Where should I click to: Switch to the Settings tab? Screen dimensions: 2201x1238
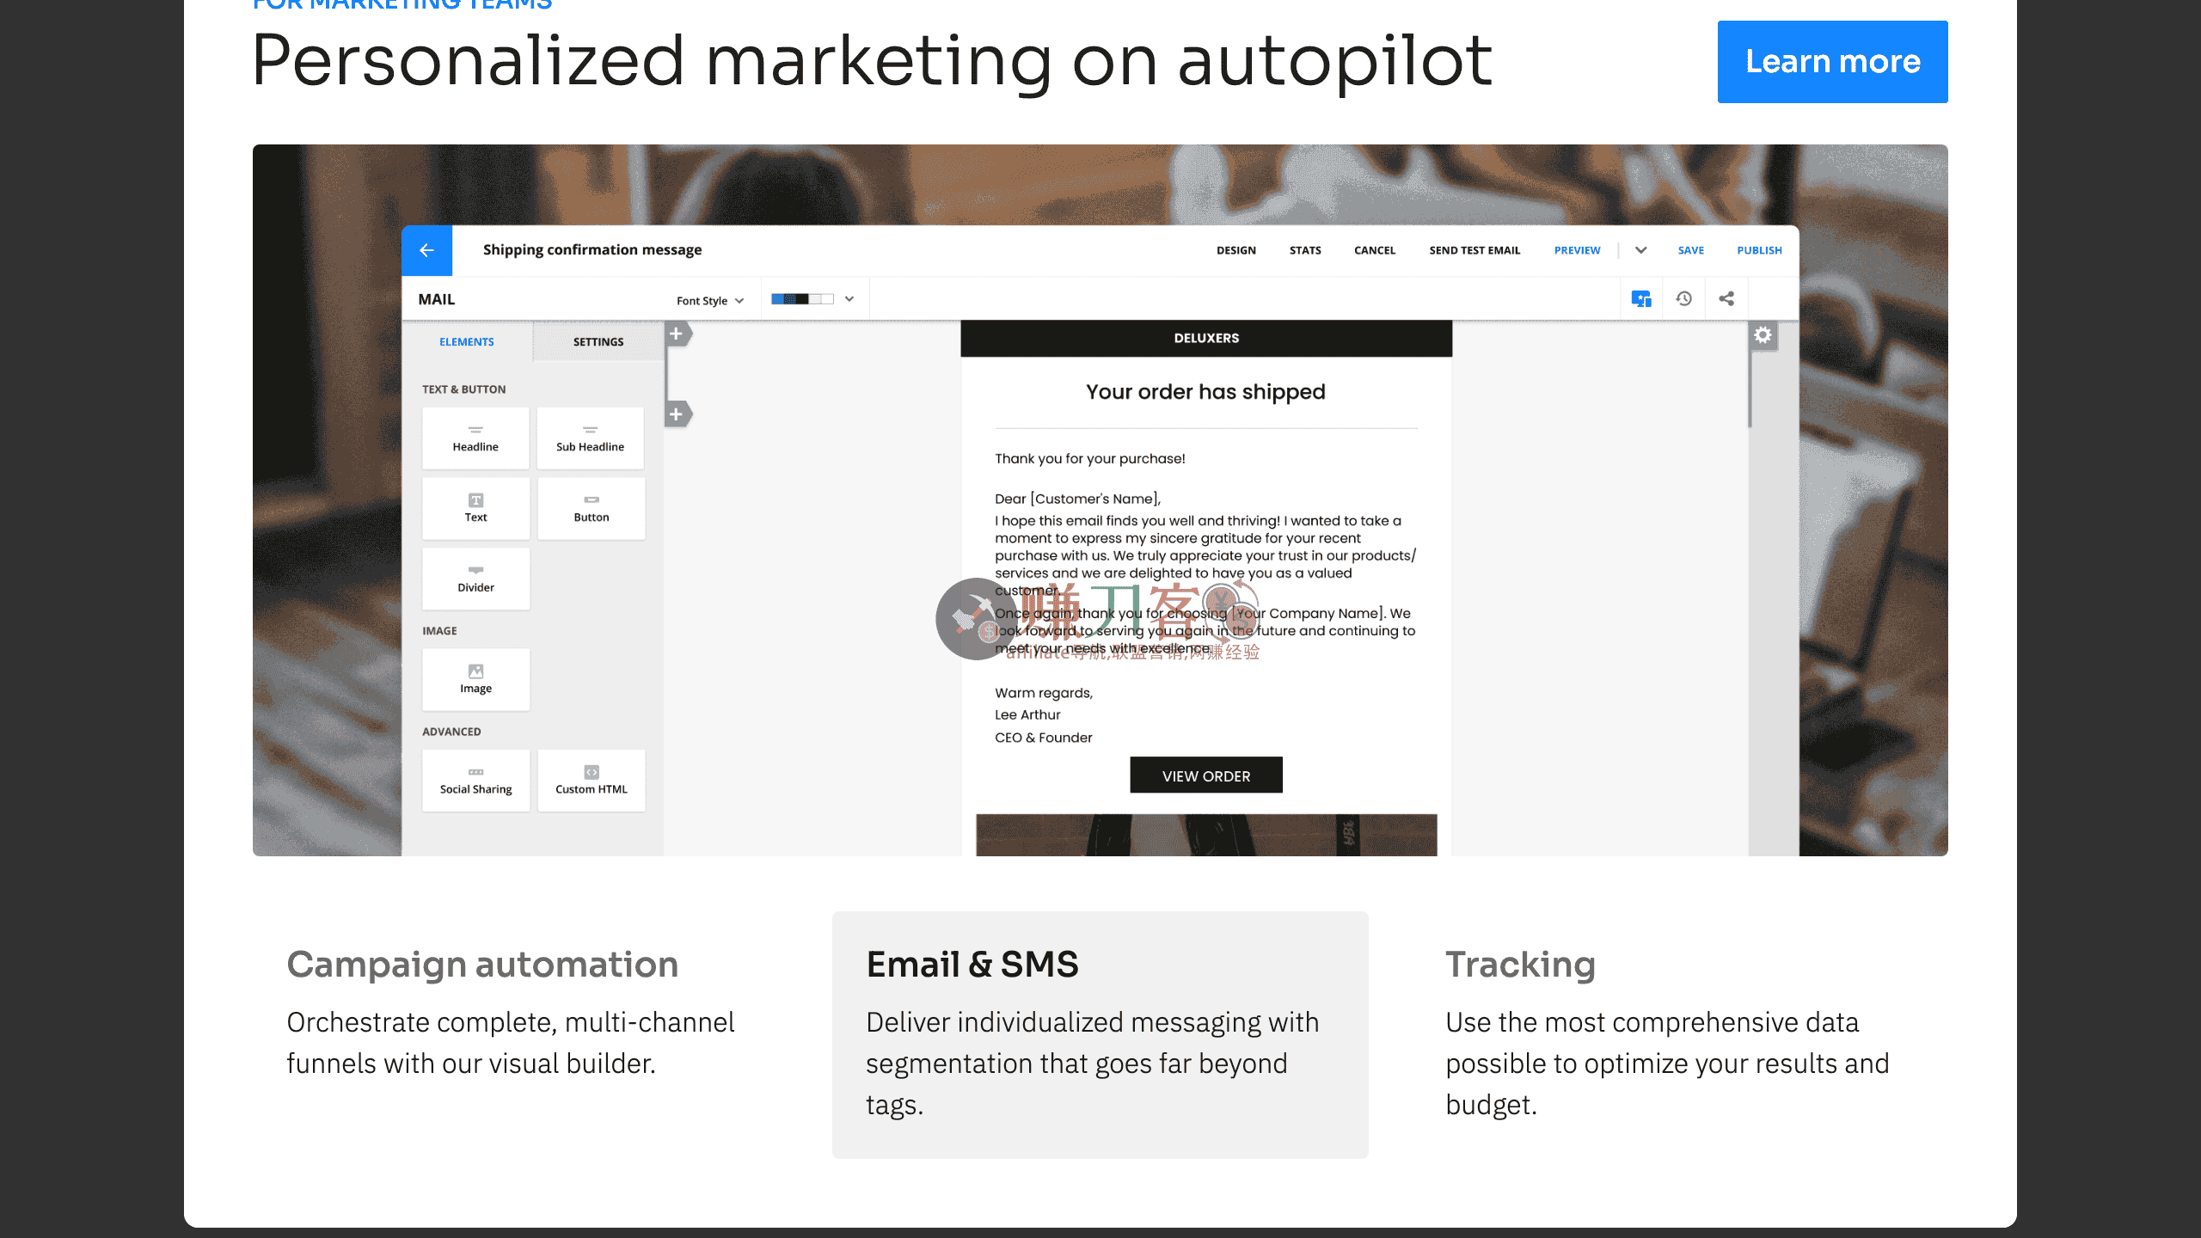tap(598, 342)
